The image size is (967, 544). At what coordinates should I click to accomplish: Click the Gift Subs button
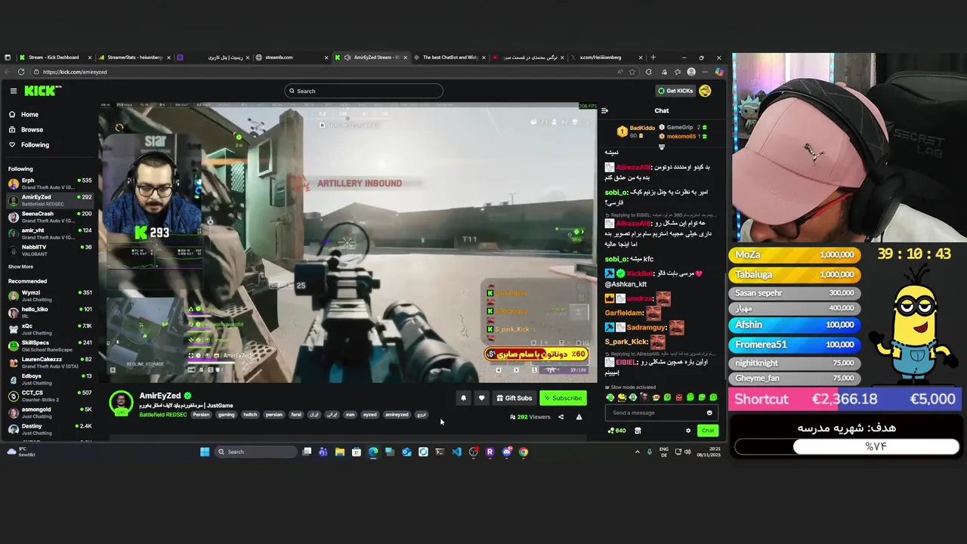[514, 398]
